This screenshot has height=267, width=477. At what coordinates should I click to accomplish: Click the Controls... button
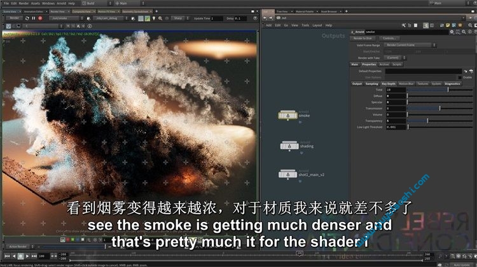click(389, 39)
